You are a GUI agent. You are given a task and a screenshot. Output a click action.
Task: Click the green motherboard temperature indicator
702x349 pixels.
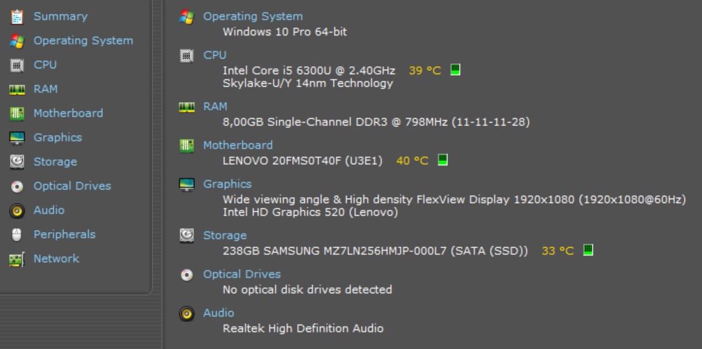tap(443, 160)
